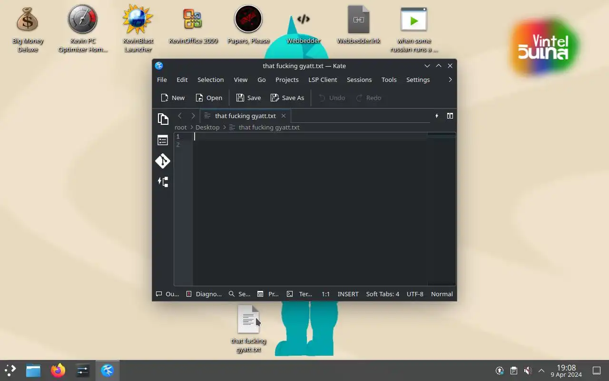Screen dimensions: 609x381
Task: Open the Normal highlighting mode dropdown
Action: click(x=442, y=294)
